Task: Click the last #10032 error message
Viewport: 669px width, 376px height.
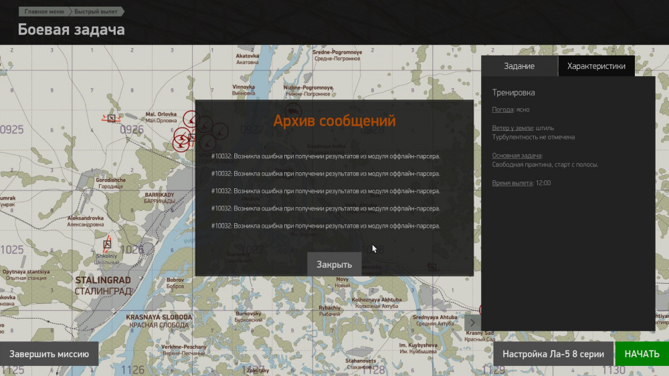Action: [x=326, y=226]
